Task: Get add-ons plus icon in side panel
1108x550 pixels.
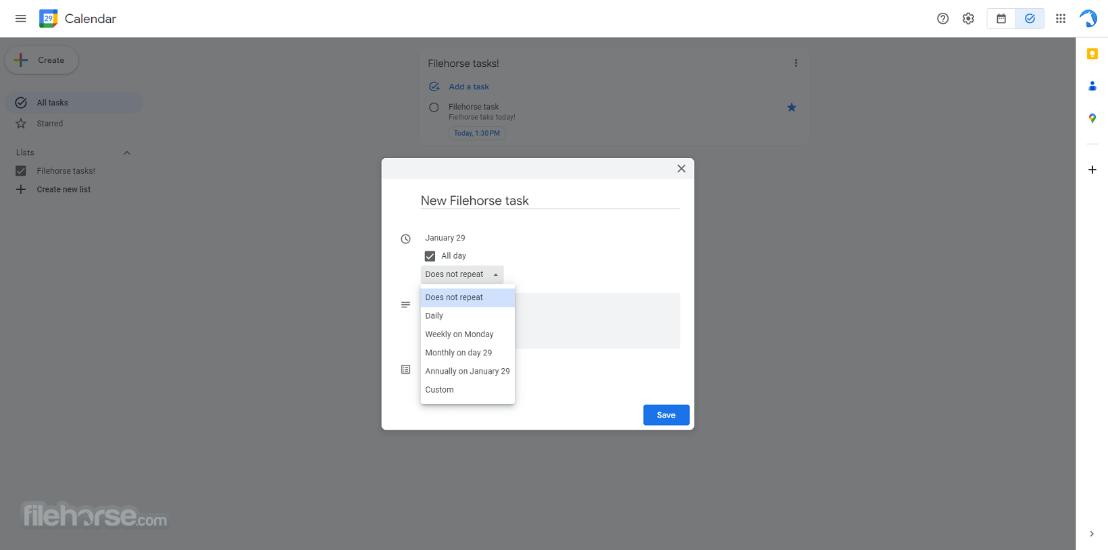Action: tap(1092, 170)
